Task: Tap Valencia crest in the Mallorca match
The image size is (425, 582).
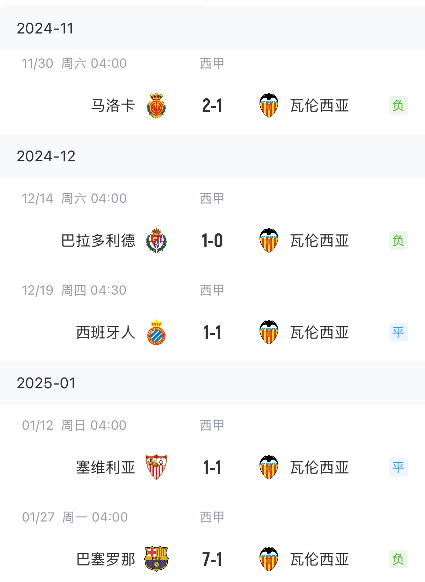Action: pyautogui.click(x=269, y=106)
